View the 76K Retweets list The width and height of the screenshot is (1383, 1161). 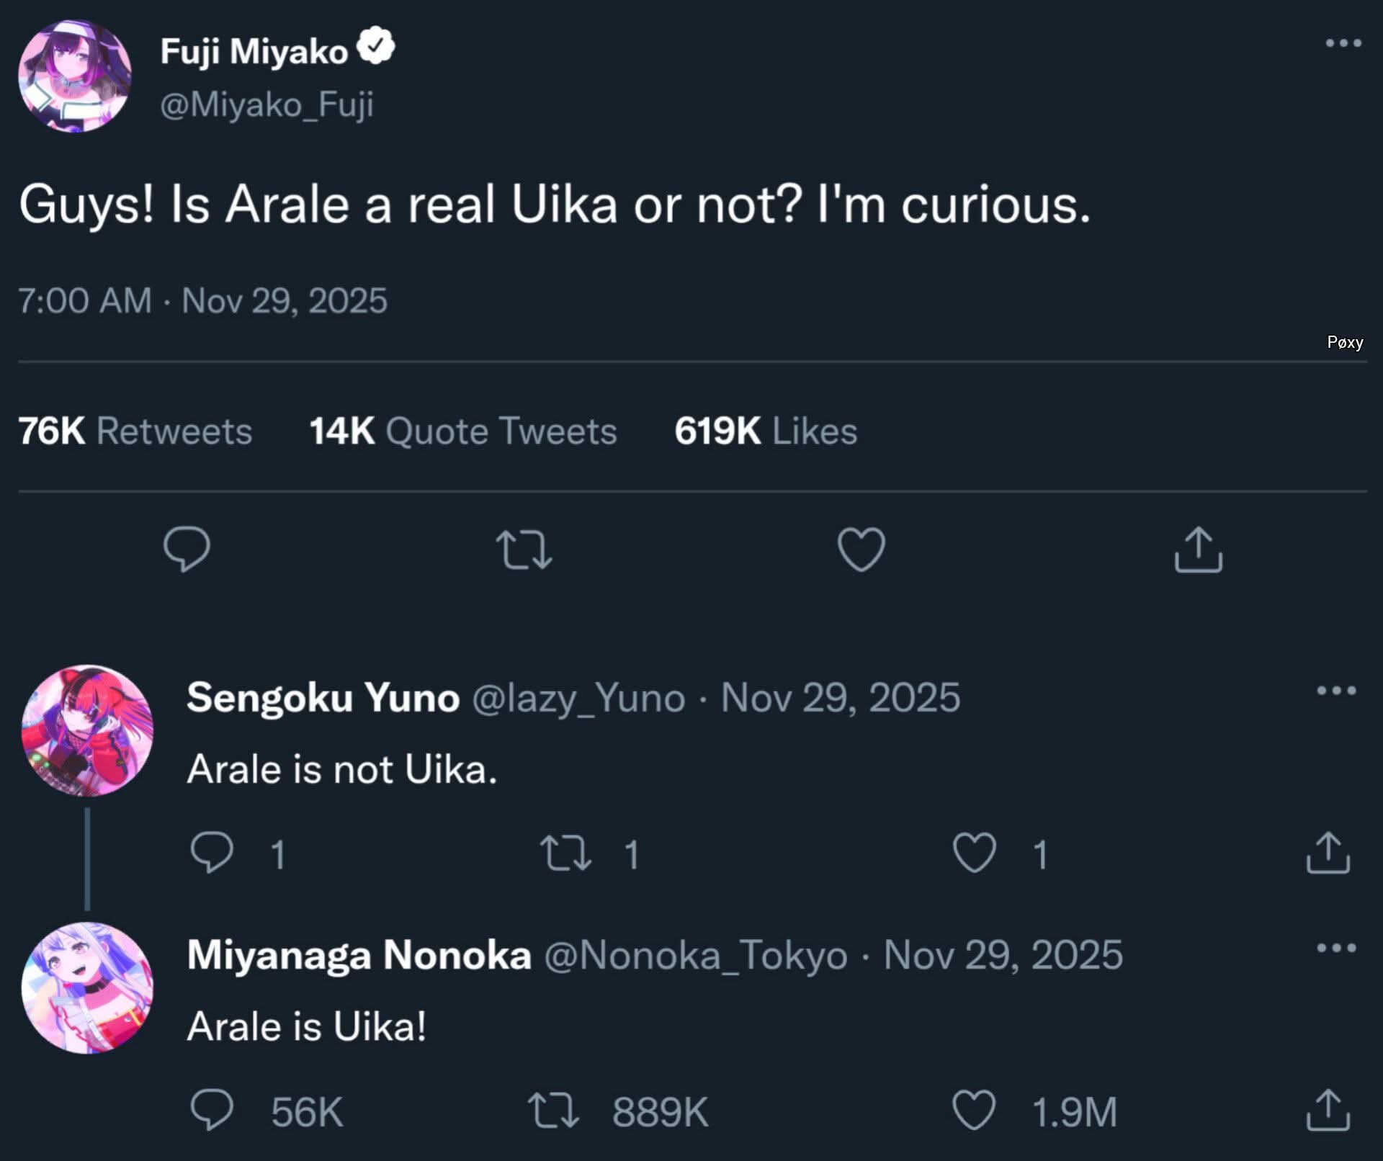pos(135,431)
